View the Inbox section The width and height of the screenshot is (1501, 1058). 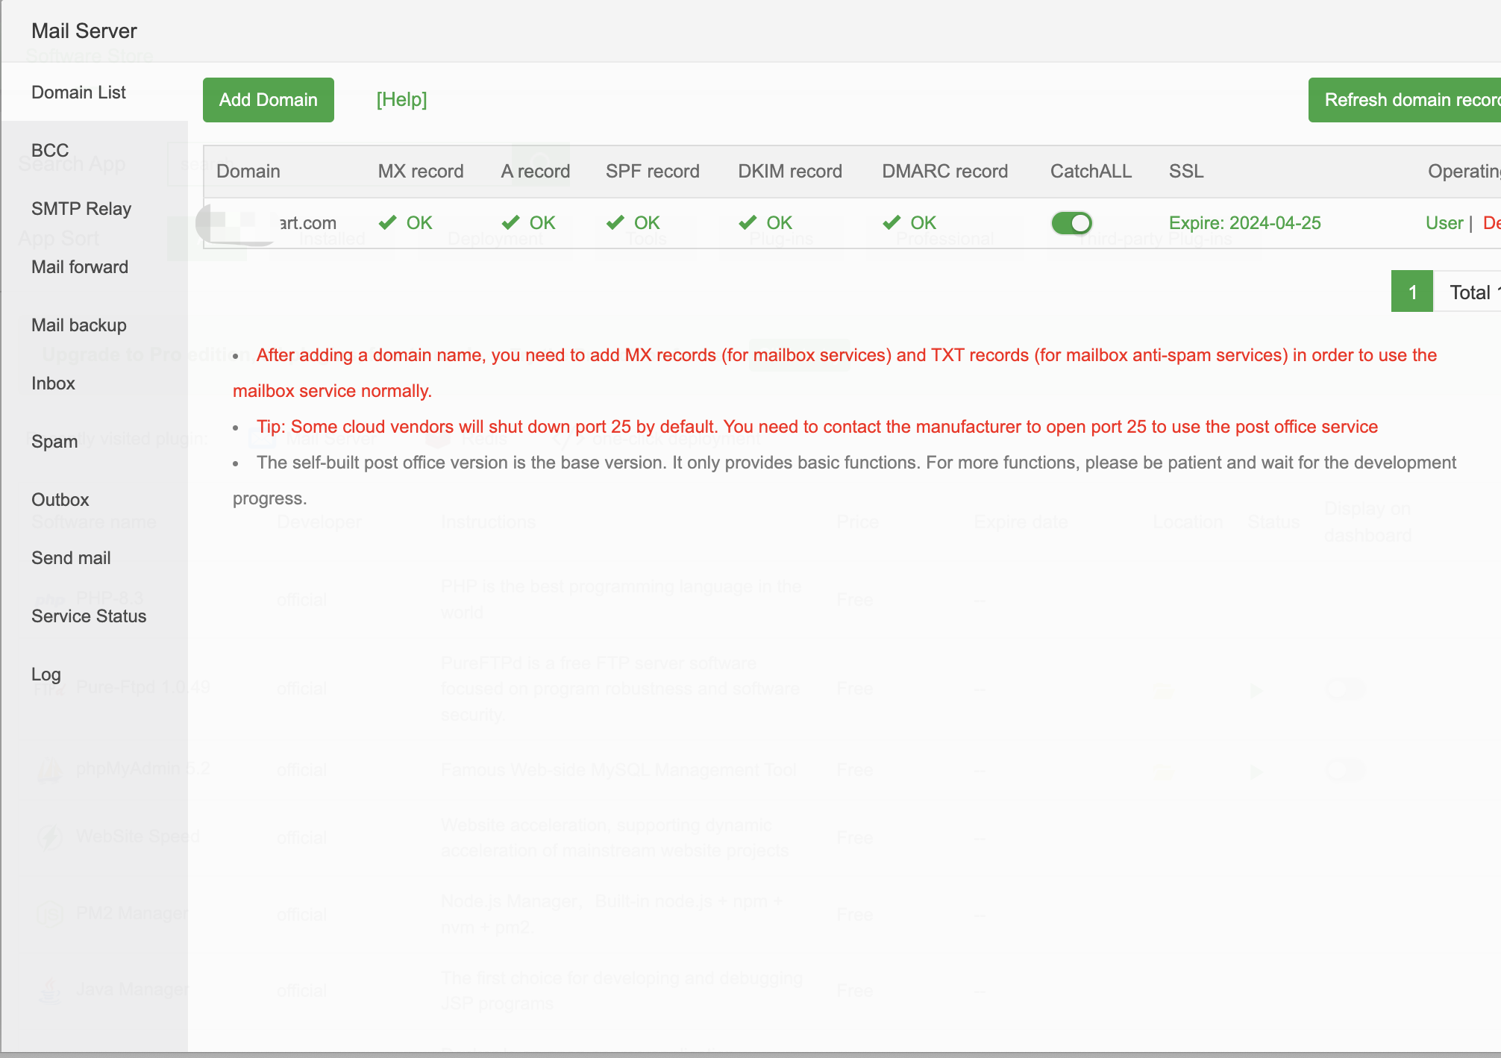click(53, 383)
